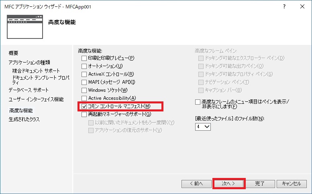Image resolution: width=312 pixels, height=194 pixels.
Task: Check Windows ソケット option
Action: 84,90
